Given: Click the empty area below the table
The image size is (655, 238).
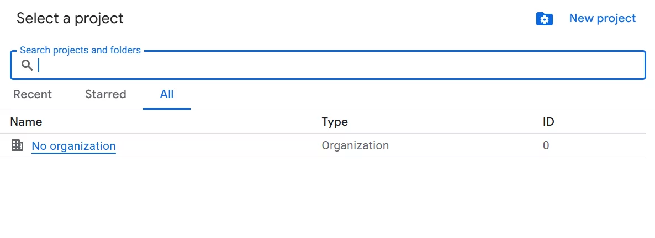Looking at the screenshot, I should 327,198.
